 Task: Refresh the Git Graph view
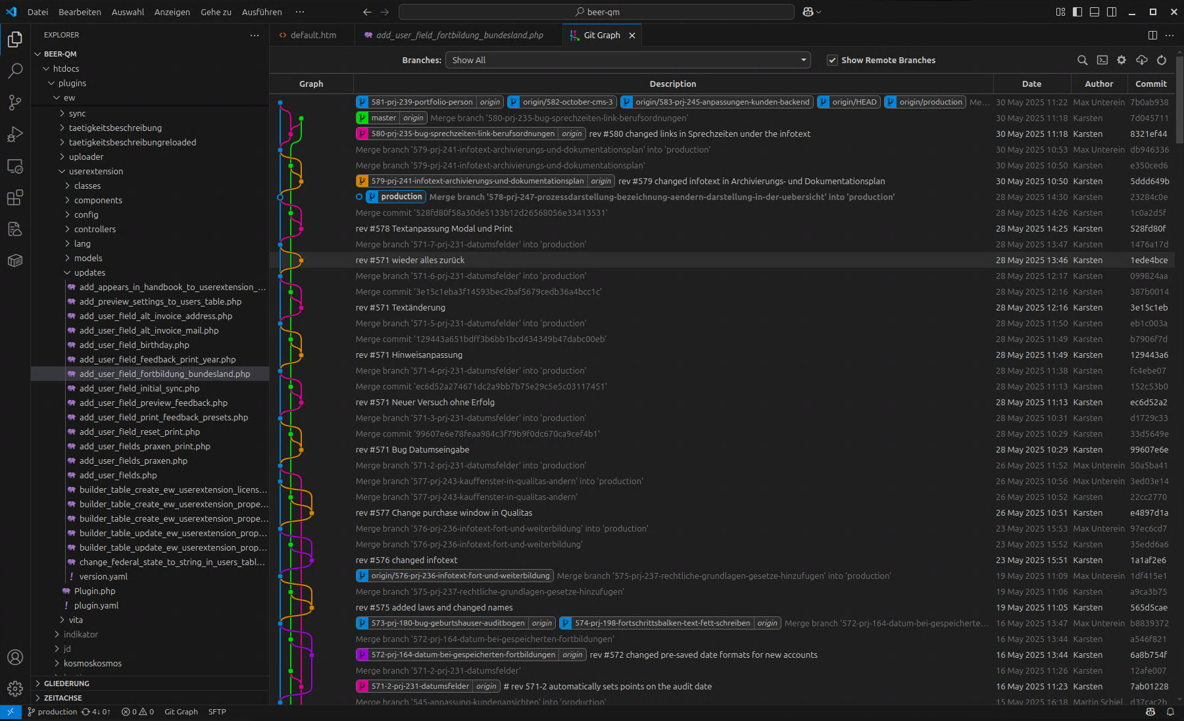1162,61
